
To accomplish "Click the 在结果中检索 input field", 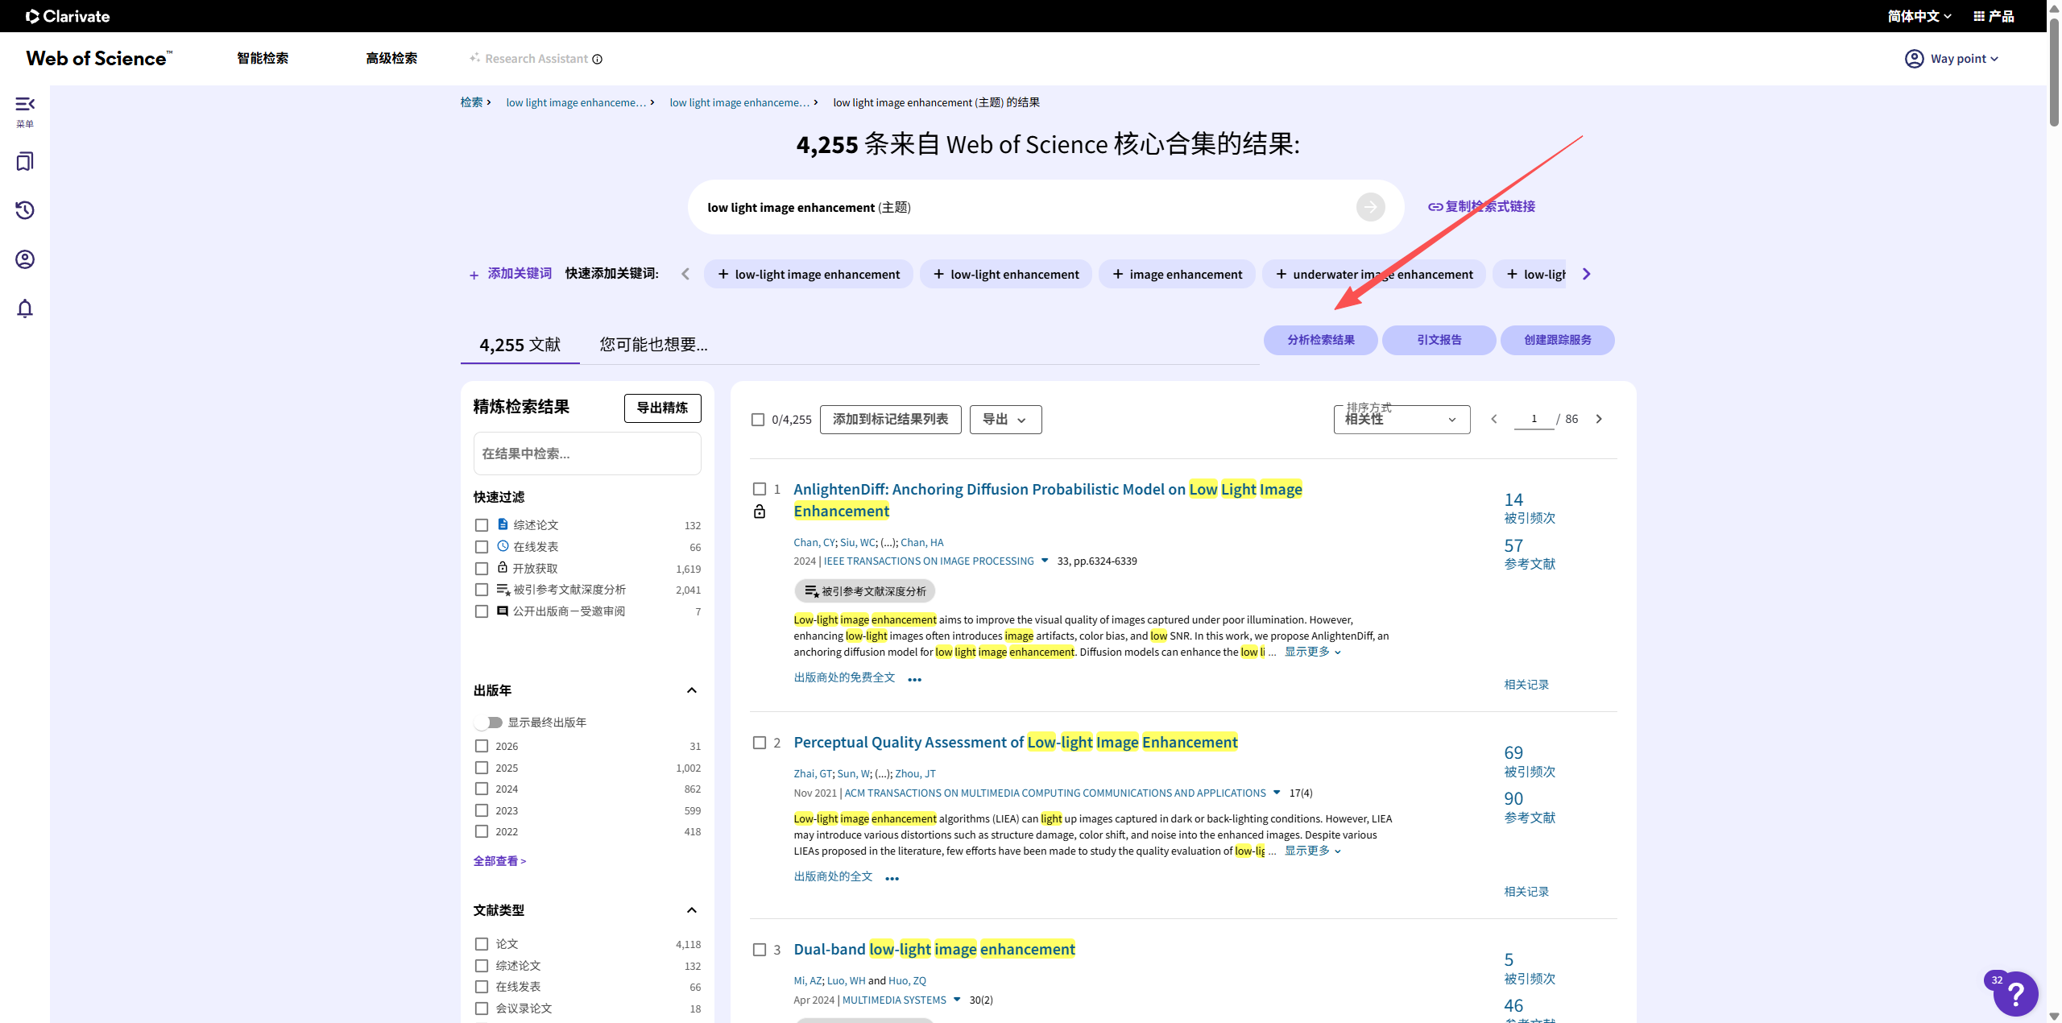I will click(586, 454).
